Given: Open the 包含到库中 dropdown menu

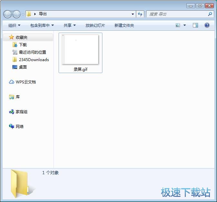Looking at the screenshot, I should [42, 25].
